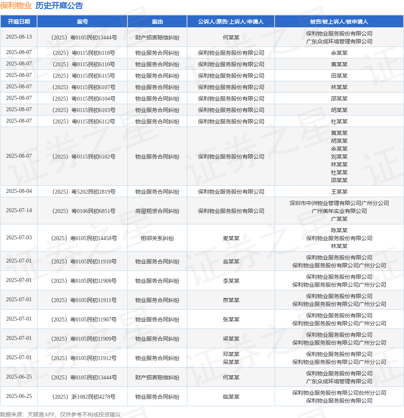Select the 案号 column header

(x=82, y=22)
